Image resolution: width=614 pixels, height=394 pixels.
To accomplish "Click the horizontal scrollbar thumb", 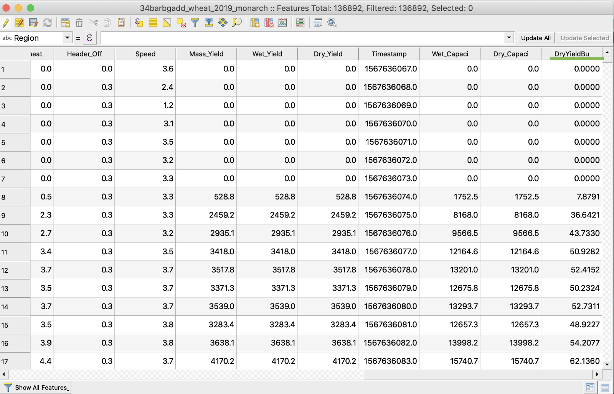I will click(x=479, y=374).
